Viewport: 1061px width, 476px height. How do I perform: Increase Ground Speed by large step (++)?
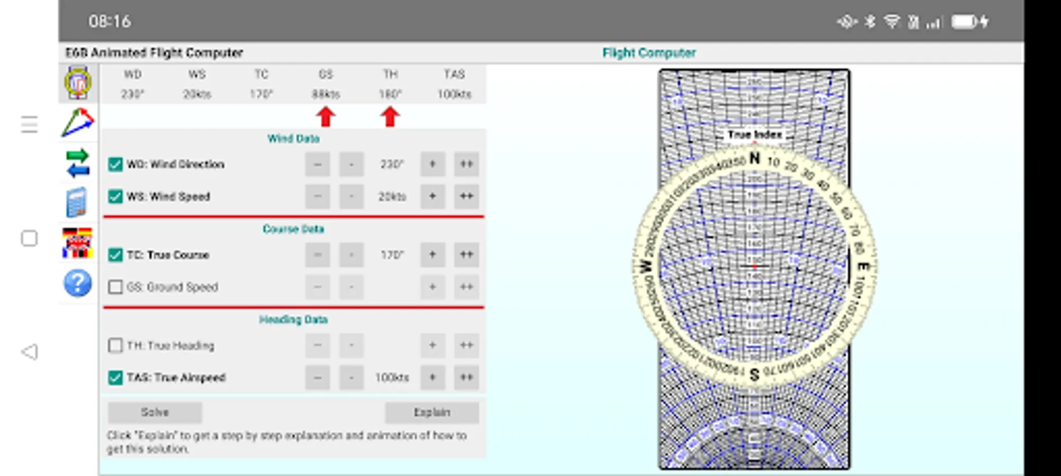tap(467, 287)
